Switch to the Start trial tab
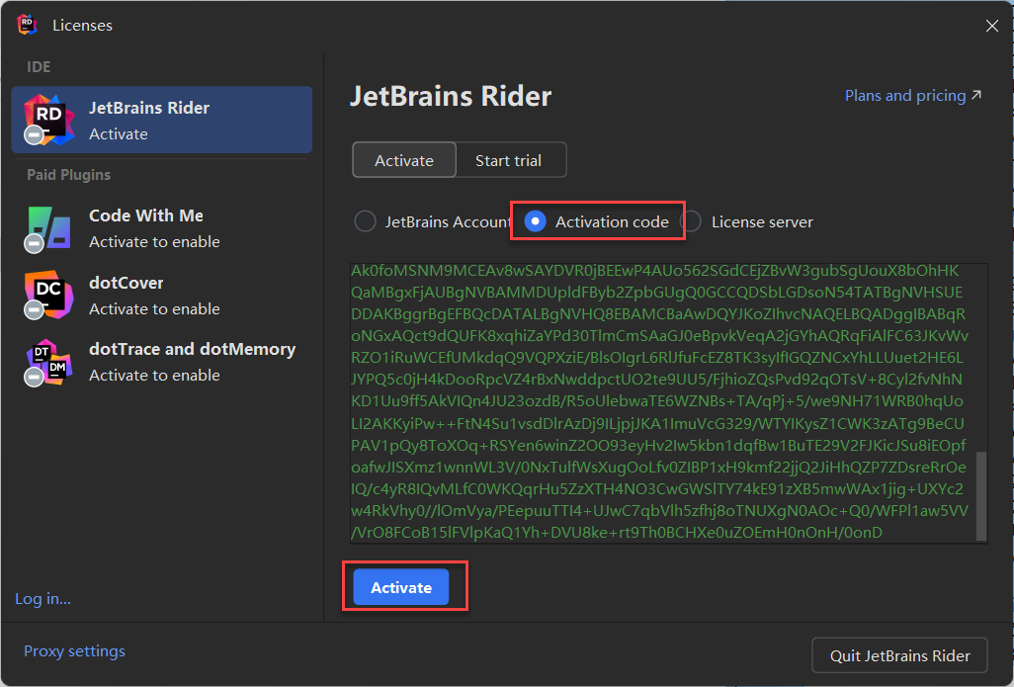Image resolution: width=1014 pixels, height=687 pixels. 508,160
